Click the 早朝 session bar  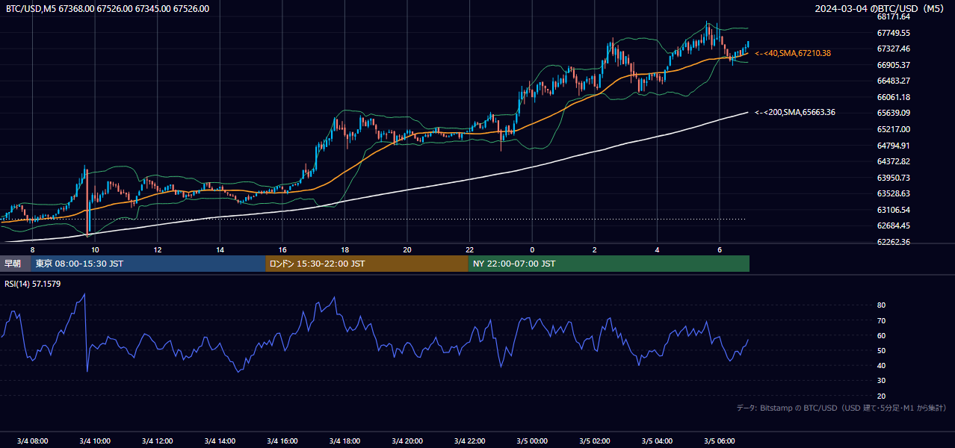[x=15, y=264]
